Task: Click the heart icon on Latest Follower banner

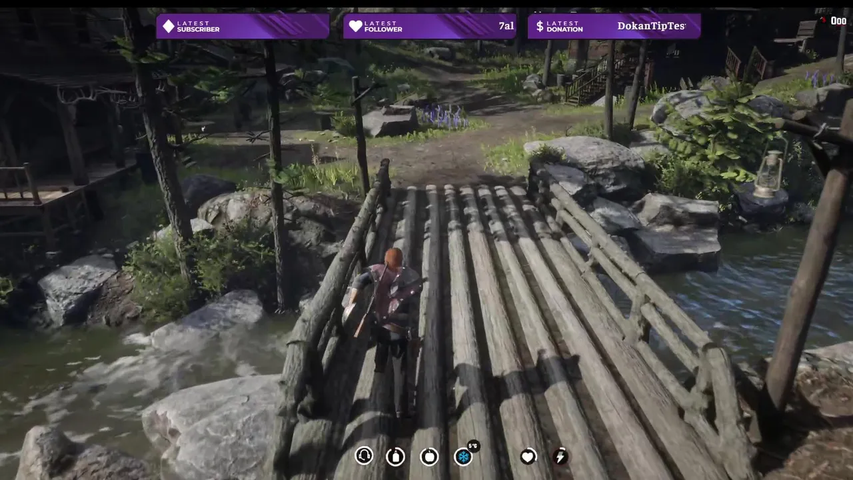Action: click(356, 26)
